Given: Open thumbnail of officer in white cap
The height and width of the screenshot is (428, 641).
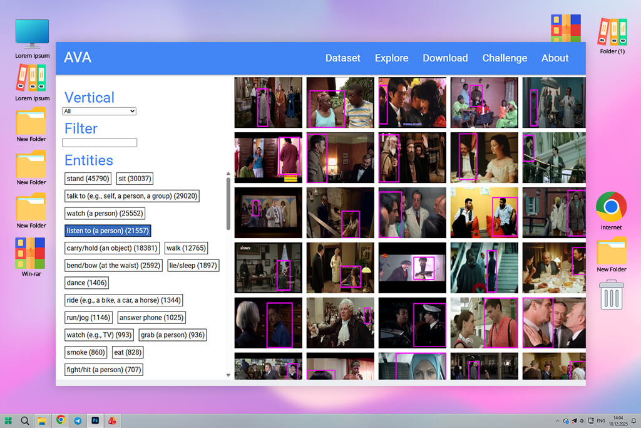Looking at the screenshot, I should (412, 323).
